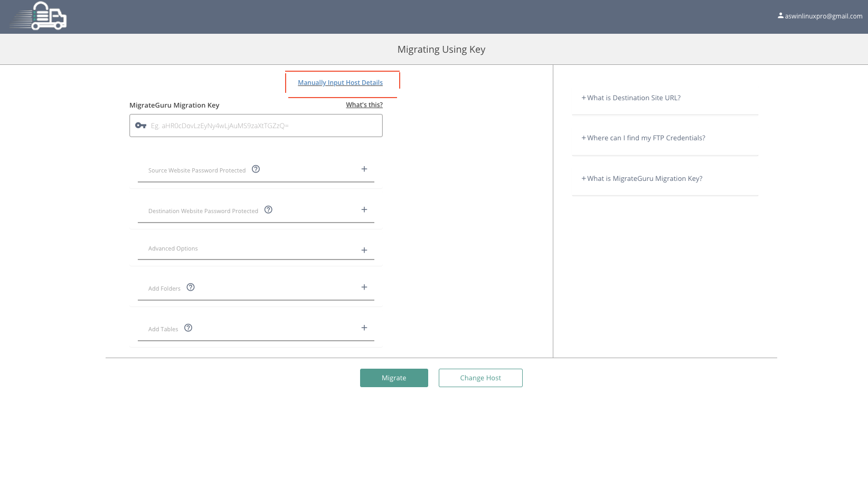This screenshot has height=490, width=868.
Task: Expand Destination Website Password Protected section
Action: click(364, 210)
